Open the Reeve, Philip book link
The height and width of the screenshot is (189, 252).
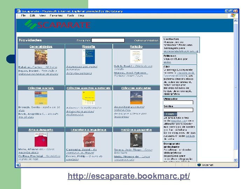click(84, 157)
